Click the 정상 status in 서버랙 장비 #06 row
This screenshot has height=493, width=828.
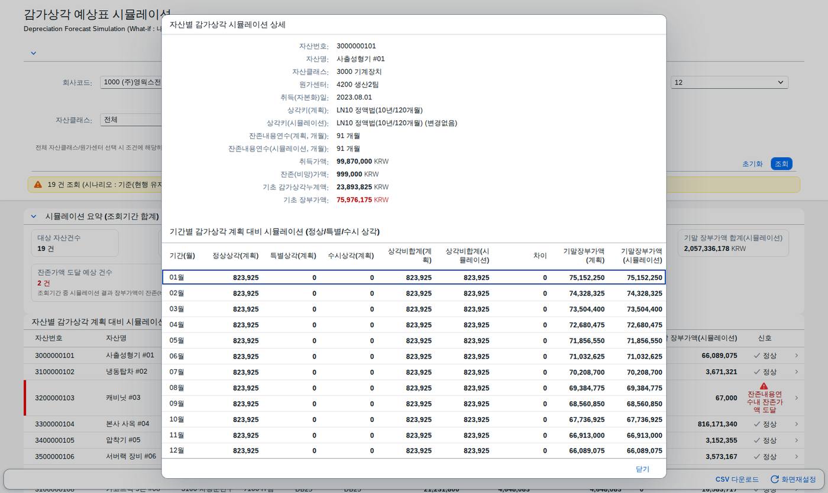pos(765,456)
